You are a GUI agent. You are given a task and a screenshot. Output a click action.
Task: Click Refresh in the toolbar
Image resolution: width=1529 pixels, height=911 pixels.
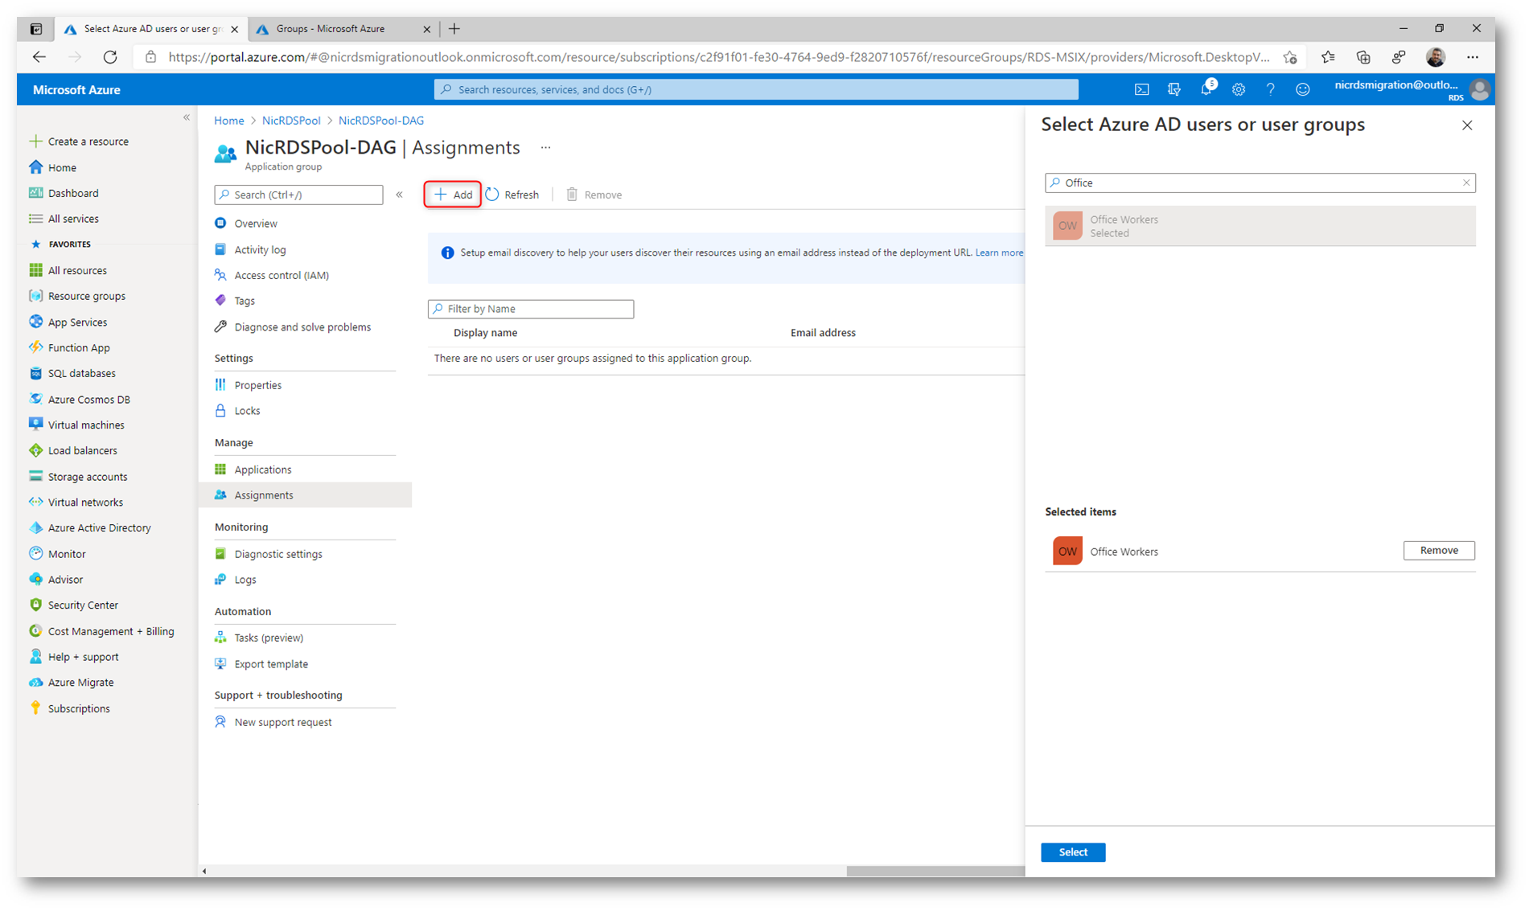[512, 195]
